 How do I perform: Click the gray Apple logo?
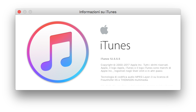[x=104, y=30]
